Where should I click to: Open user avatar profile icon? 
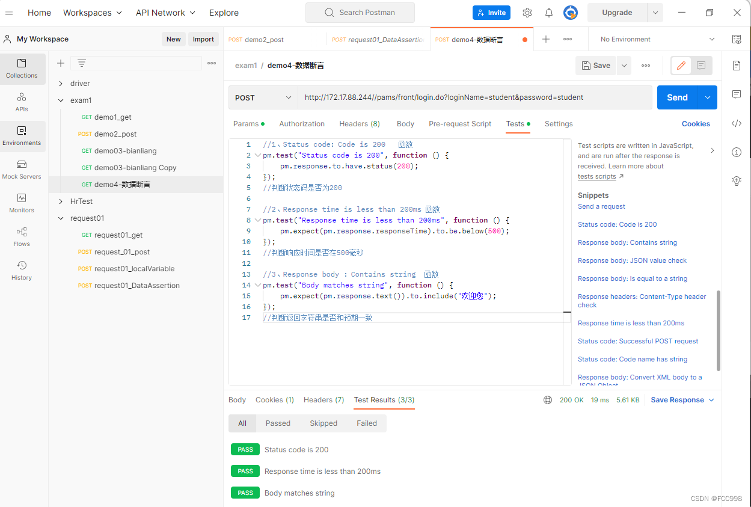pyautogui.click(x=571, y=13)
